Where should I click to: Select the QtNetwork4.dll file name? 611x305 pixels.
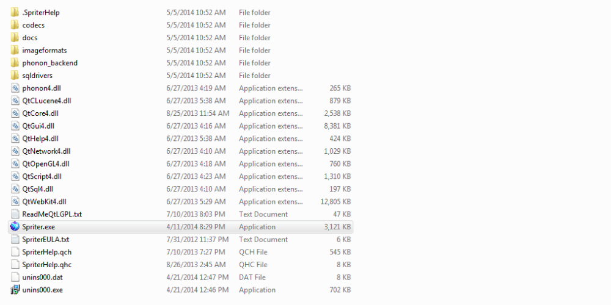(x=46, y=151)
